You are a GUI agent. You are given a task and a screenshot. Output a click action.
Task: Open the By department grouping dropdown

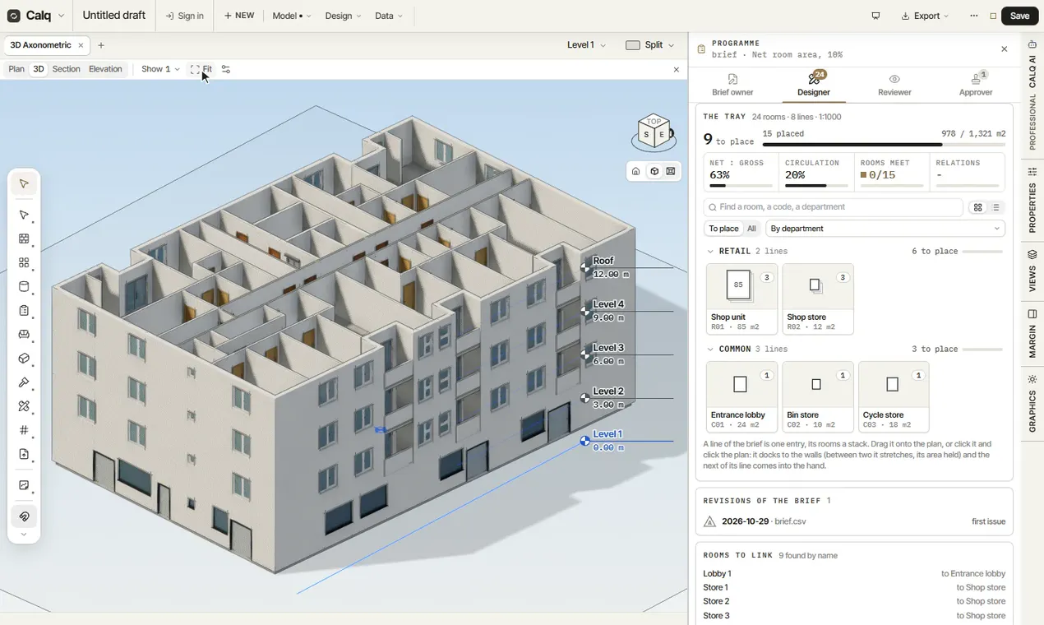(x=885, y=229)
